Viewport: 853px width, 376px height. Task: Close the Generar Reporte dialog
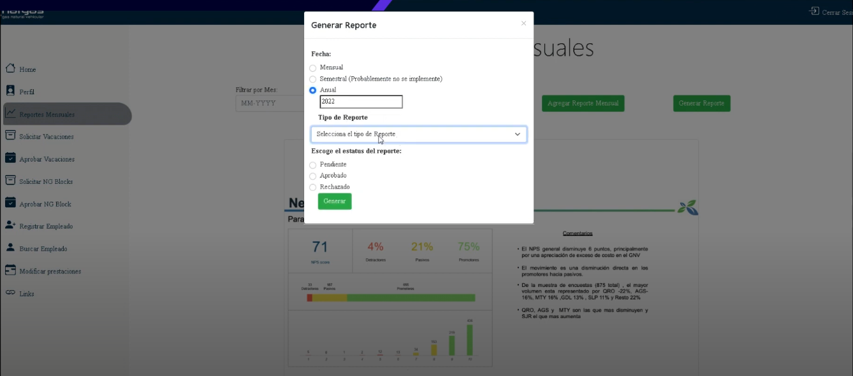tap(523, 24)
